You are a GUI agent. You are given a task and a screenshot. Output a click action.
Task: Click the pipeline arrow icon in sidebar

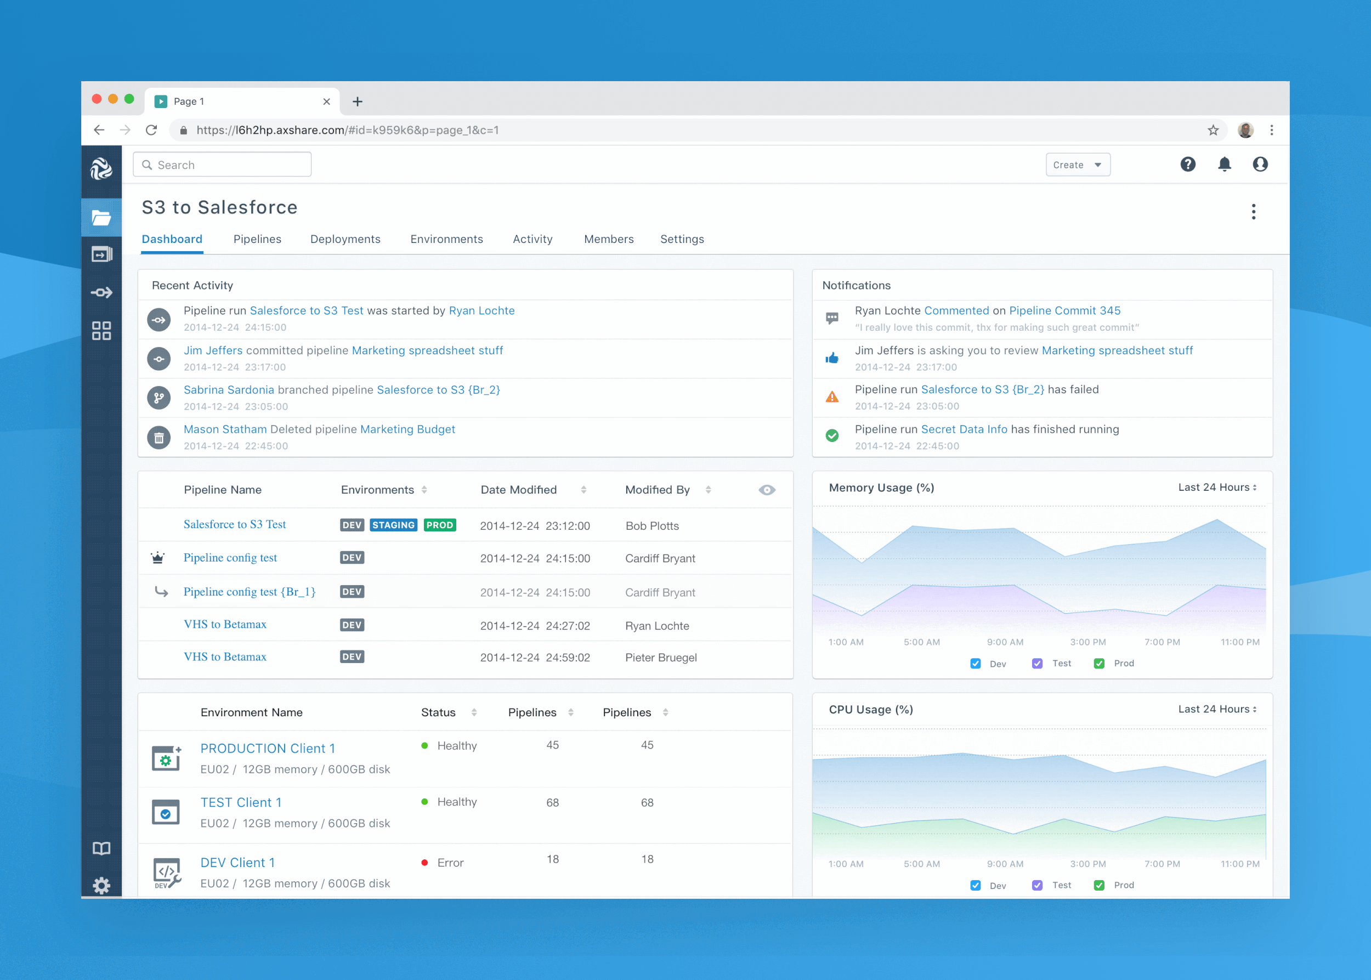[101, 293]
